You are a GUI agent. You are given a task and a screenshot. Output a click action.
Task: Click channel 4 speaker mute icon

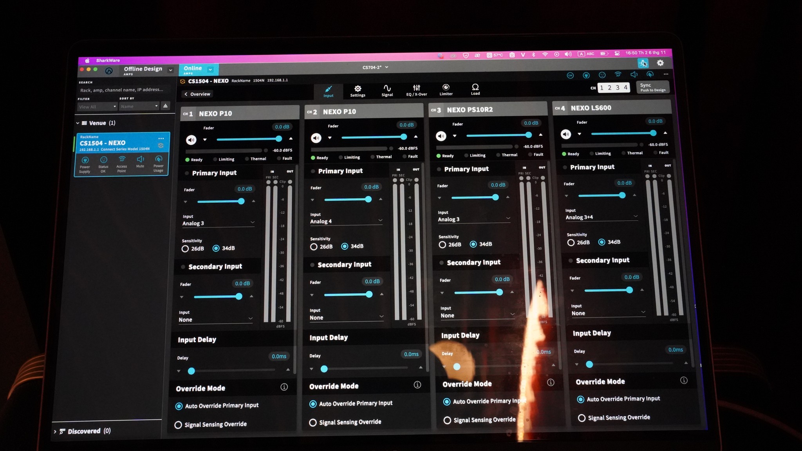[565, 134]
